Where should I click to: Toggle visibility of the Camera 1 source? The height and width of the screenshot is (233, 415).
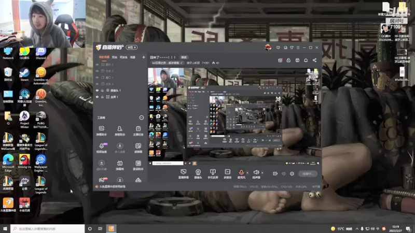[97, 90]
